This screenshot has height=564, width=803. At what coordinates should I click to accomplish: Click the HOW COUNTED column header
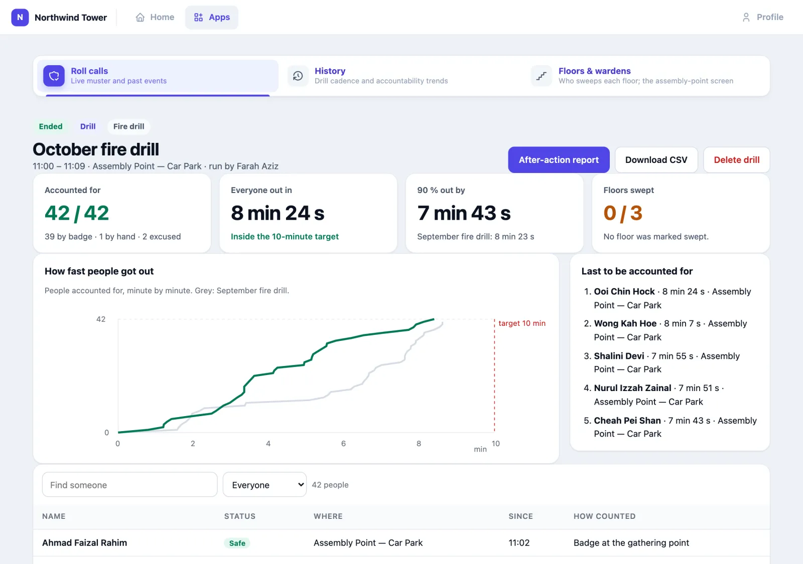[605, 516]
